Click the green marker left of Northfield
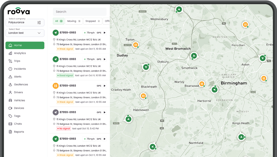Image resolution: width=277 pixels, height=157 pixels. click(x=153, y=147)
